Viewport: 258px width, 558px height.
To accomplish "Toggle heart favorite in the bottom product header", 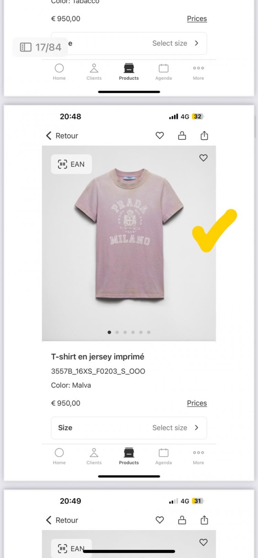I will 160,520.
